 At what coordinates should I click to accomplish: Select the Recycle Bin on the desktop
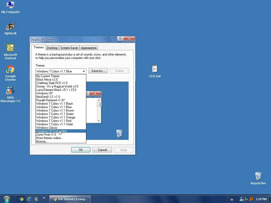[x=258, y=178]
